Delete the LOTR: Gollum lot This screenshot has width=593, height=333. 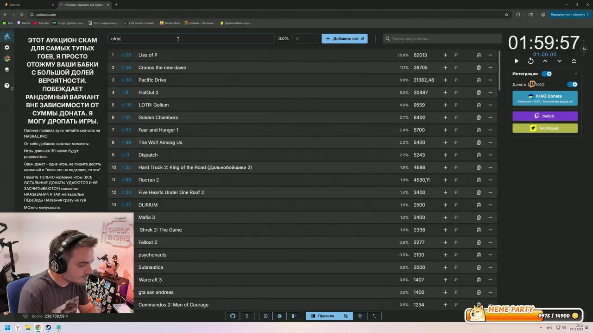tap(479, 105)
